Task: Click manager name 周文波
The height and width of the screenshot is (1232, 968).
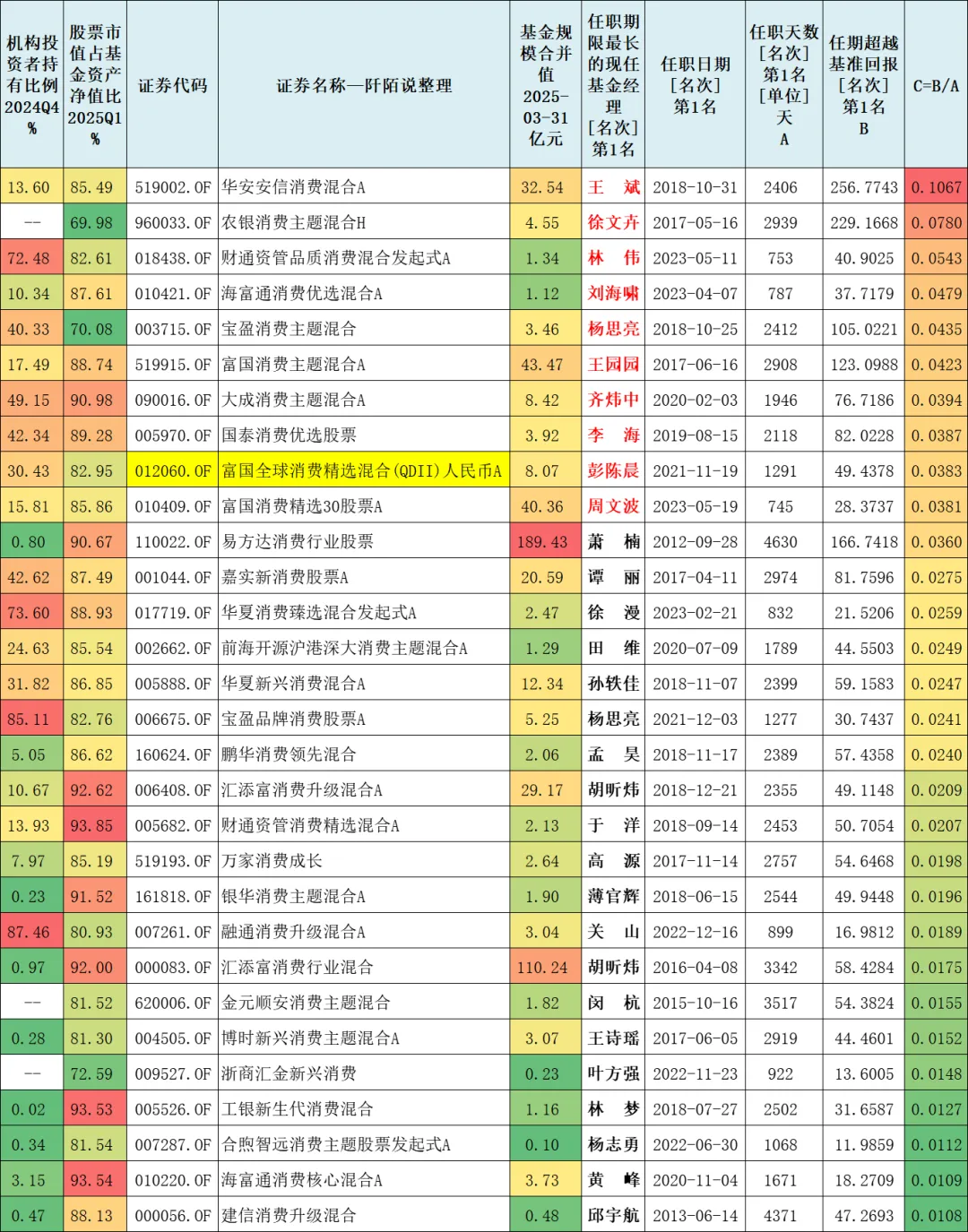Action: [613, 506]
